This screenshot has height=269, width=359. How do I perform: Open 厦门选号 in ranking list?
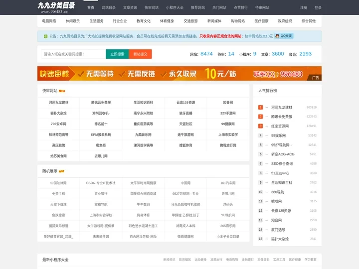(x=278, y=230)
